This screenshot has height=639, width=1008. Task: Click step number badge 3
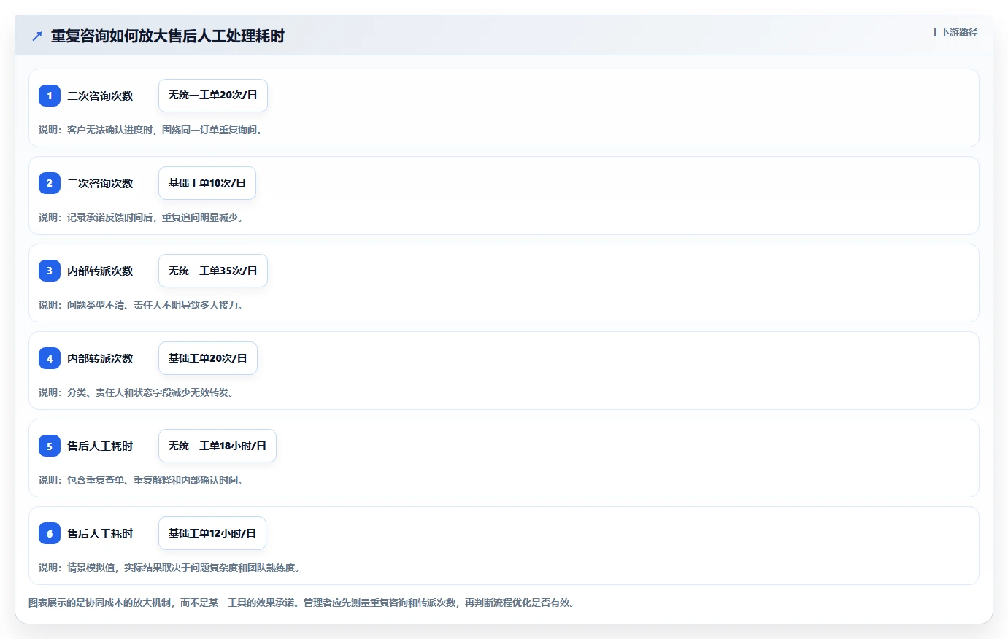pos(50,271)
